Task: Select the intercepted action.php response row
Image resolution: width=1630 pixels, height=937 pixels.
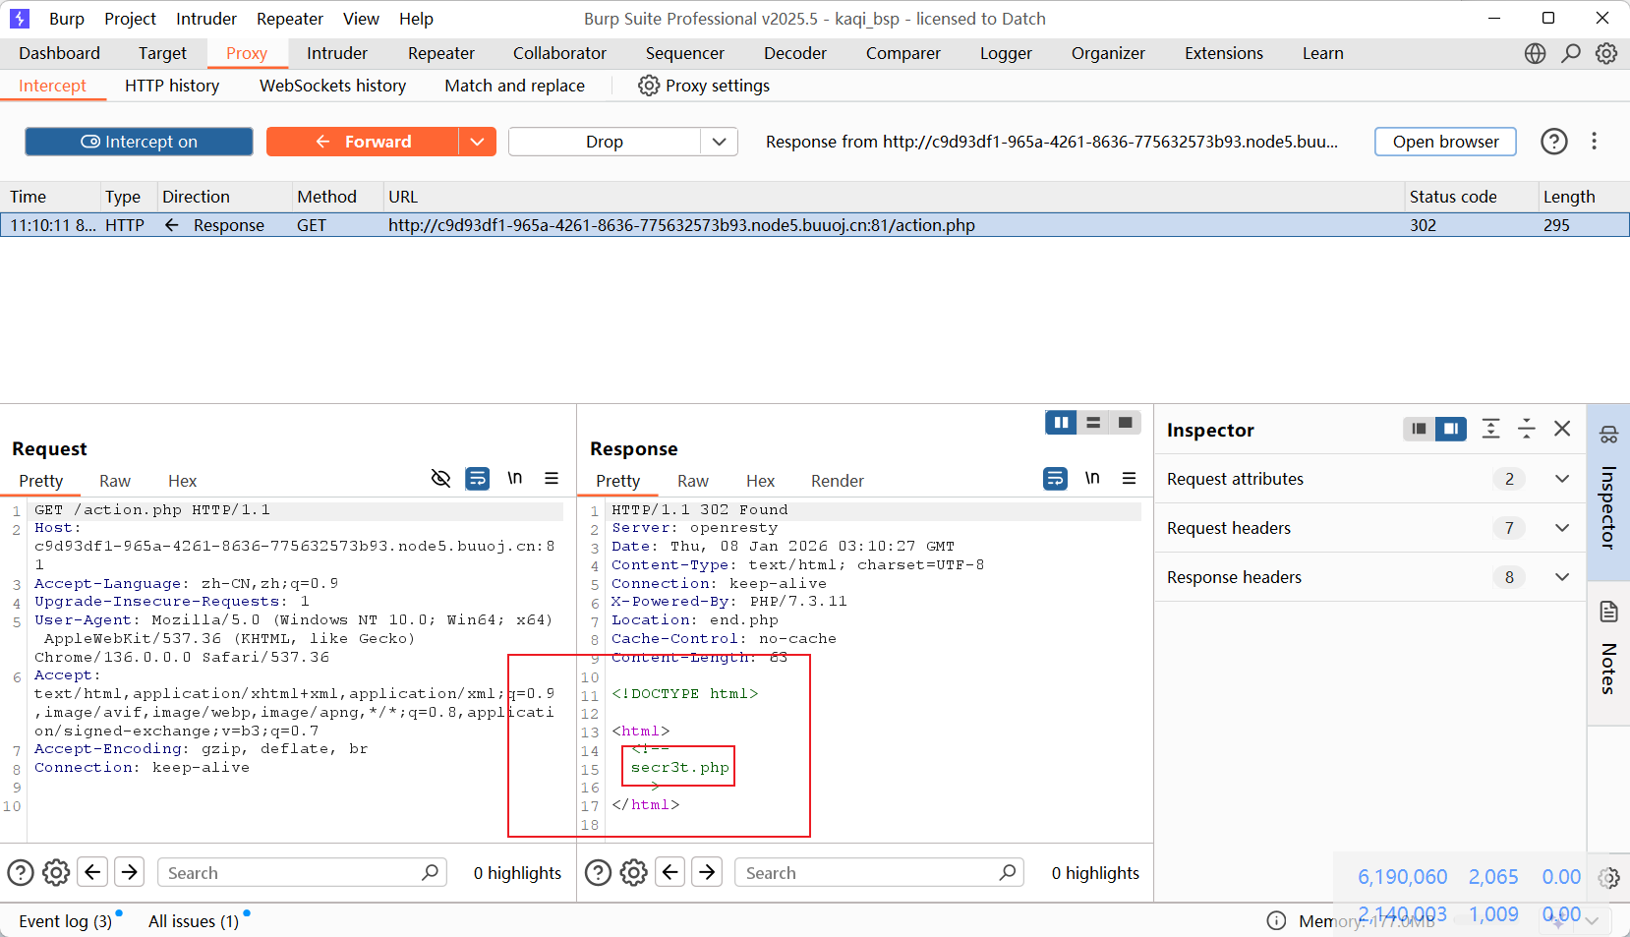Action: point(815,225)
